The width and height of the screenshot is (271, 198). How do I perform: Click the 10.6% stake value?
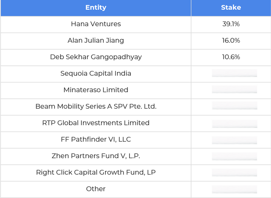point(231,57)
